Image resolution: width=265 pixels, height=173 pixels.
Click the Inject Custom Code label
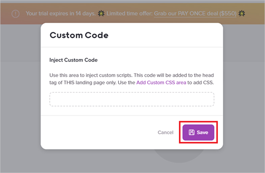click(73, 60)
